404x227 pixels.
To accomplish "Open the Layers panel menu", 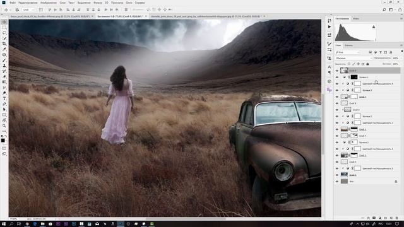I will click(401, 45).
